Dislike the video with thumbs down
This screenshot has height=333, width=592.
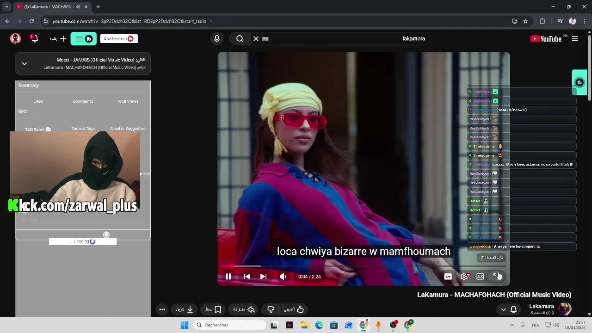click(x=271, y=309)
